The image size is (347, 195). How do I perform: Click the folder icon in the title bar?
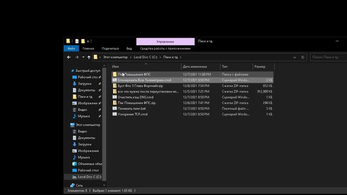tap(68, 41)
